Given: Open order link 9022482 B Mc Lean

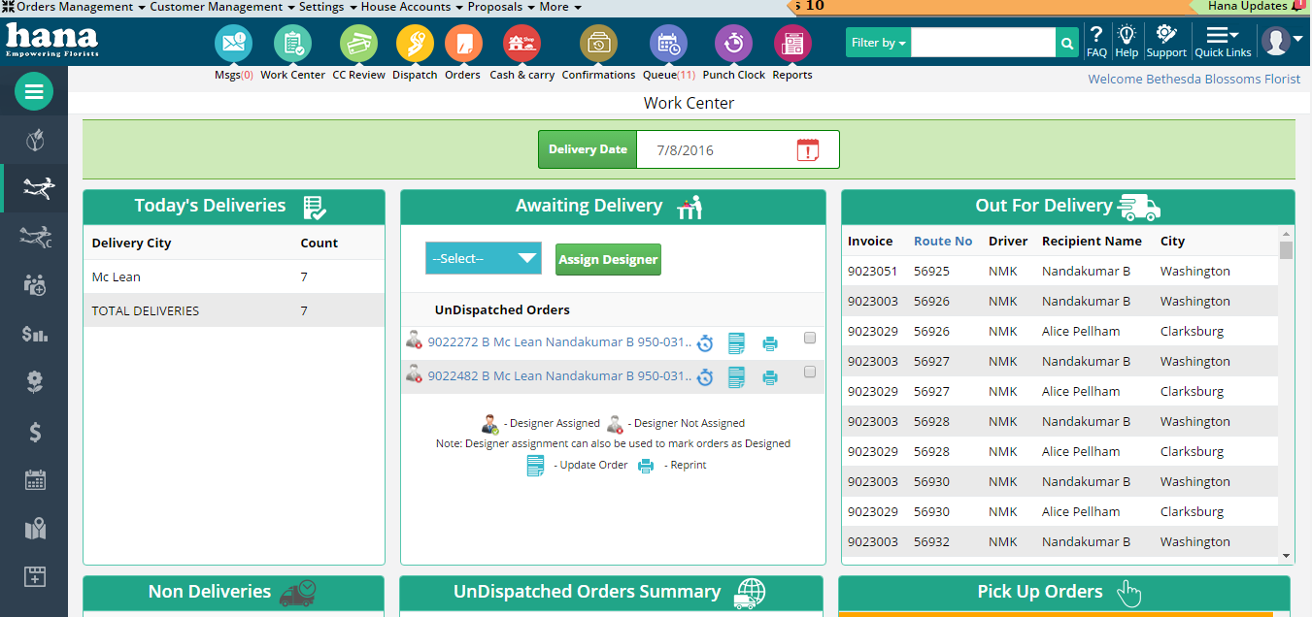Looking at the screenshot, I should click(558, 376).
